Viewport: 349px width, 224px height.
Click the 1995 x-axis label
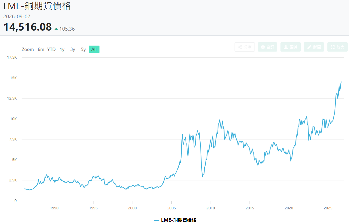point(93,208)
